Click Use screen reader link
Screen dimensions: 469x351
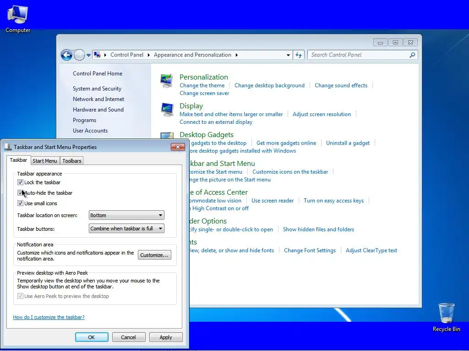tap(273, 201)
